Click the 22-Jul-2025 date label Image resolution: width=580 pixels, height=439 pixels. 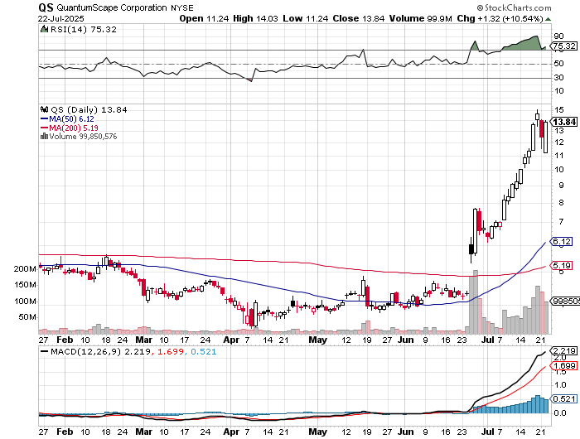(x=61, y=18)
